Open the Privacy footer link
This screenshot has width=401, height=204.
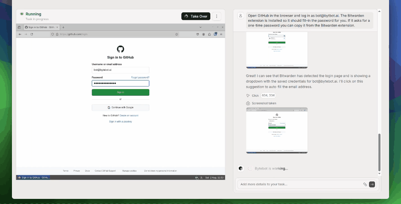tap(76, 171)
